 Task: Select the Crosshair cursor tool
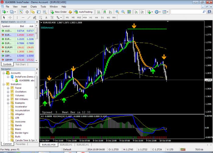tap(10, 18)
